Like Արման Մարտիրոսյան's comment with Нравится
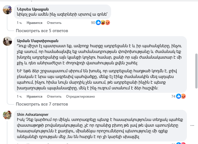Viewport: 198px width, 144px height. (34, 96)
